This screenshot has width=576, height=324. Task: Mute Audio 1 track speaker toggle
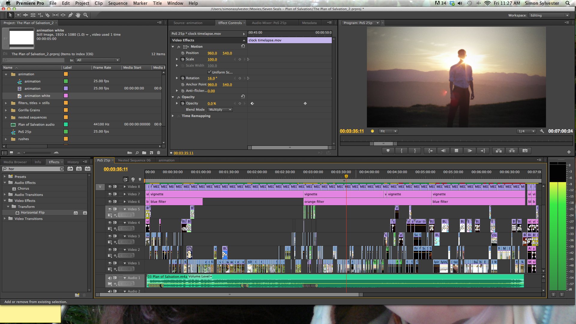tap(110, 278)
